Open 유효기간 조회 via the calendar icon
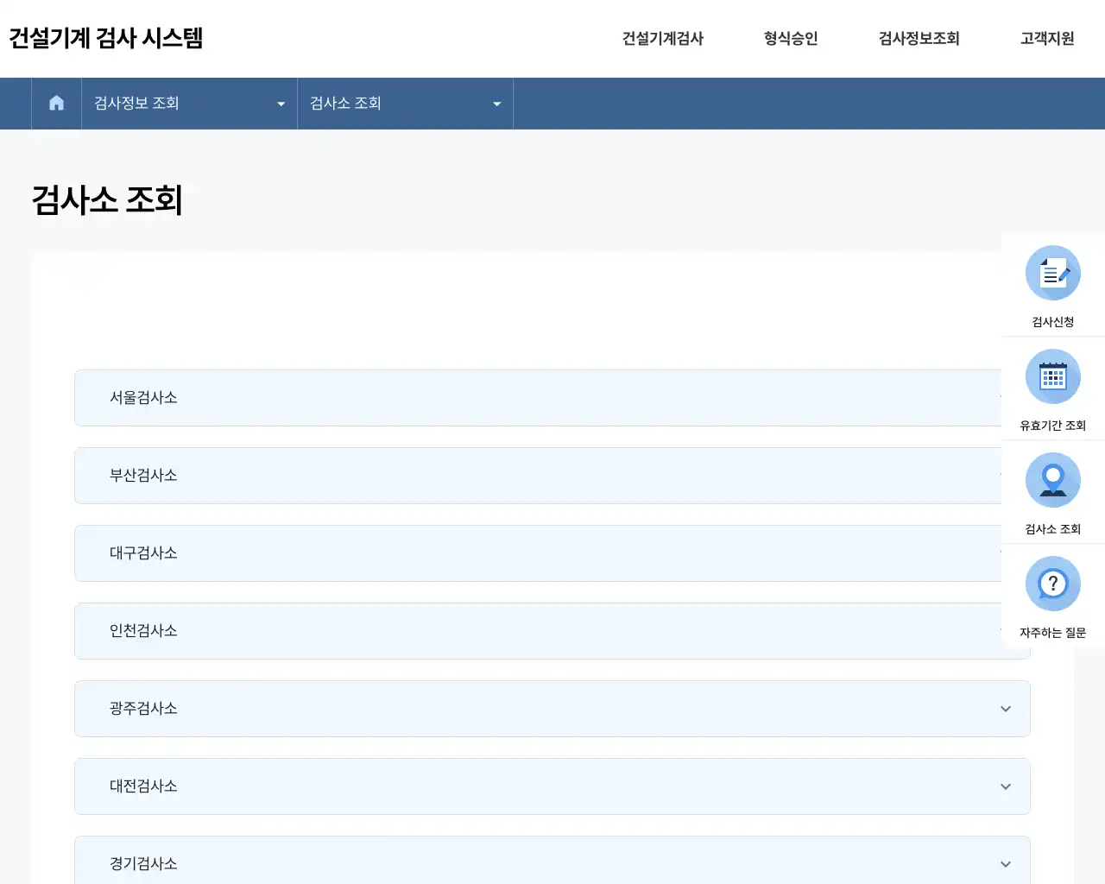Image resolution: width=1105 pixels, height=884 pixels. (1052, 376)
